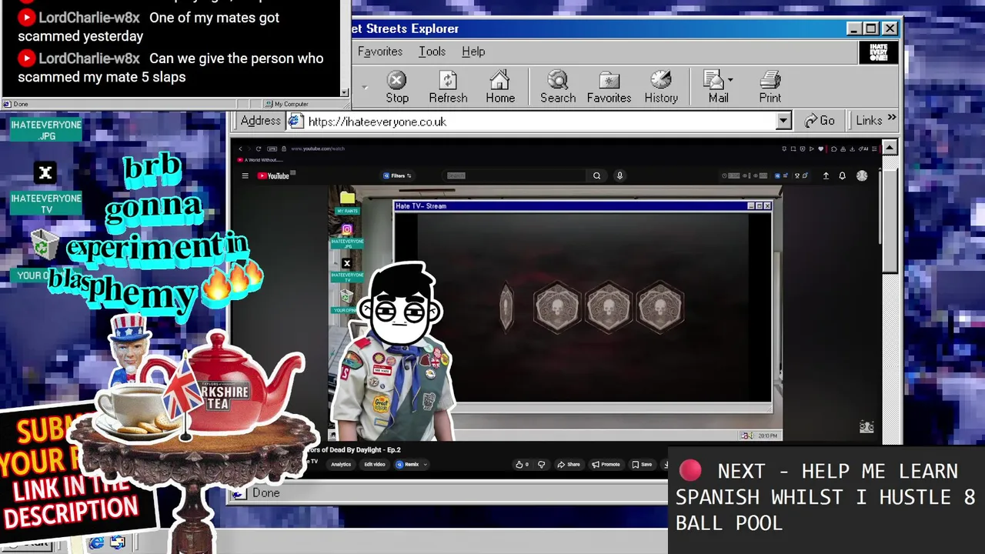
Task: Click the embedded browser reload icon
Action: (x=259, y=149)
